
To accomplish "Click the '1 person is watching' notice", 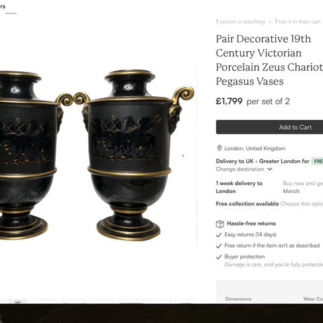I will click(x=240, y=22).
